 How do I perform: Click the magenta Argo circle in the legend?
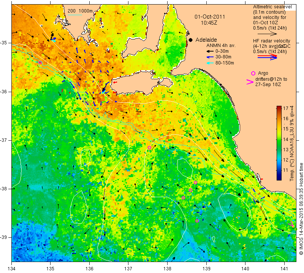(x=253, y=73)
